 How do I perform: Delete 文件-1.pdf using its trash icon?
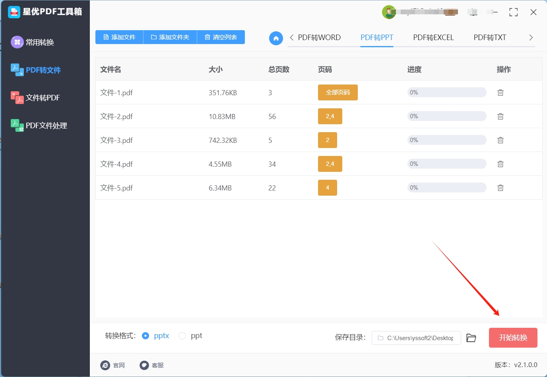[x=500, y=92]
